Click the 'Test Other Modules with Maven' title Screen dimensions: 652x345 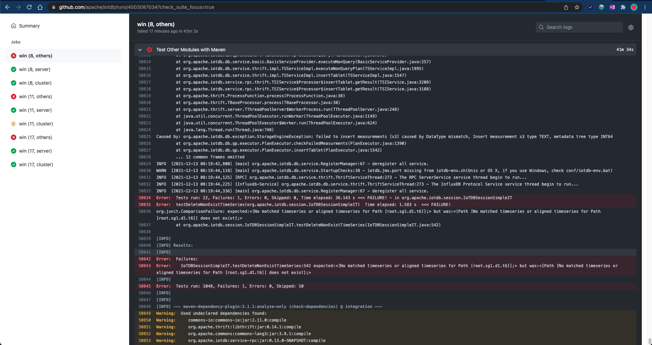191,50
